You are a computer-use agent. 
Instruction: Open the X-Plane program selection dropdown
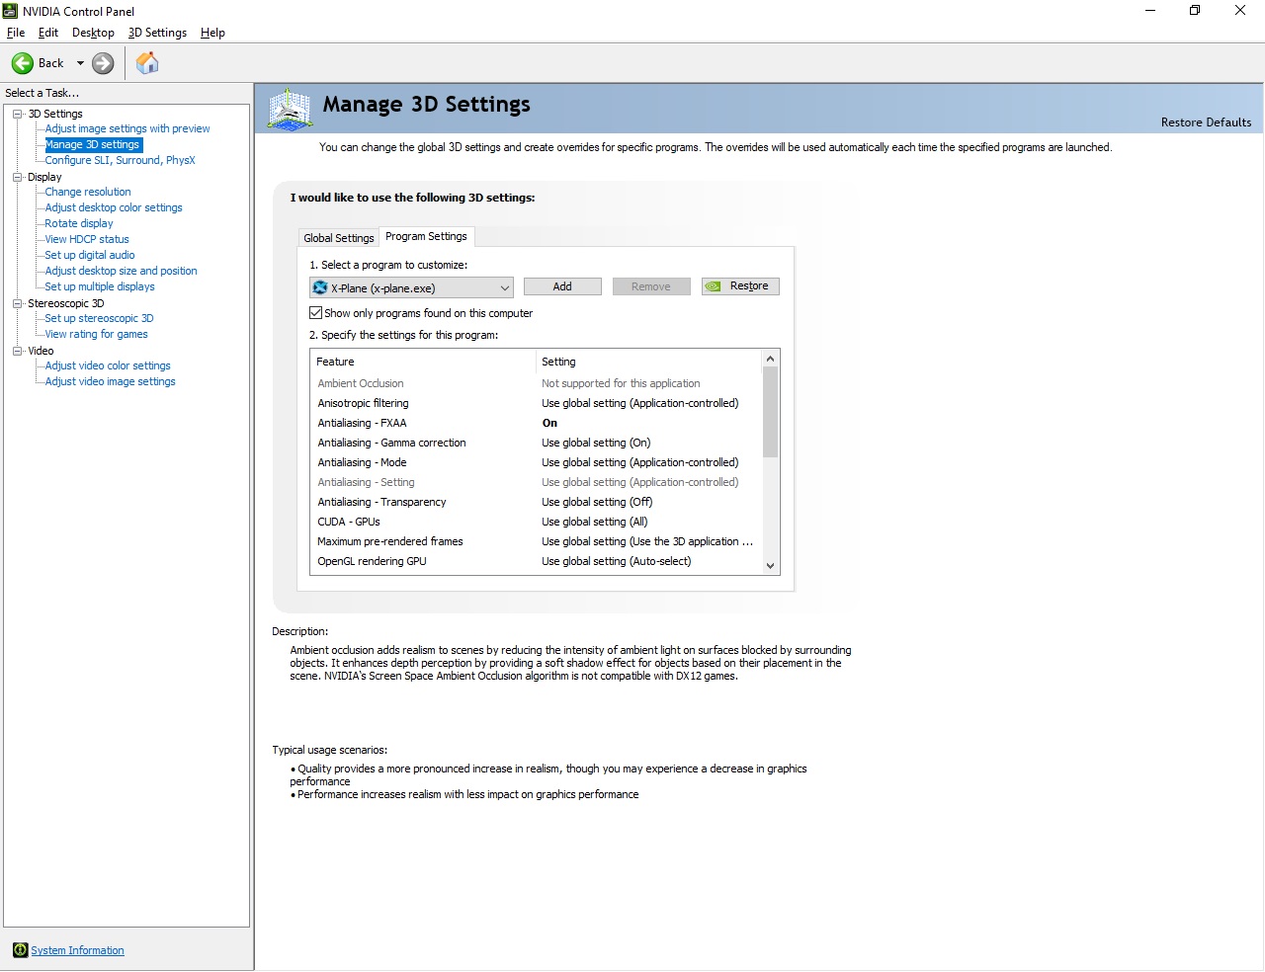click(x=411, y=287)
